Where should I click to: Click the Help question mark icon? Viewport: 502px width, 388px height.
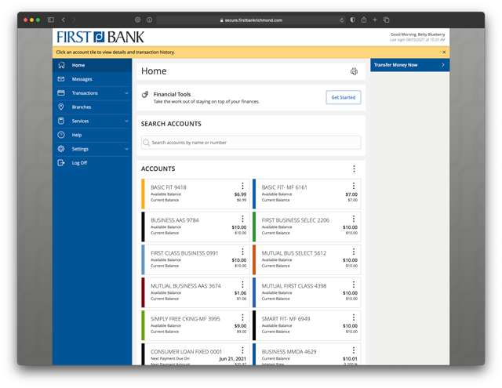[x=61, y=135]
